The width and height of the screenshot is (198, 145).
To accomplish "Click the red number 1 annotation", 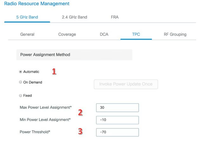I will [x=54, y=71].
